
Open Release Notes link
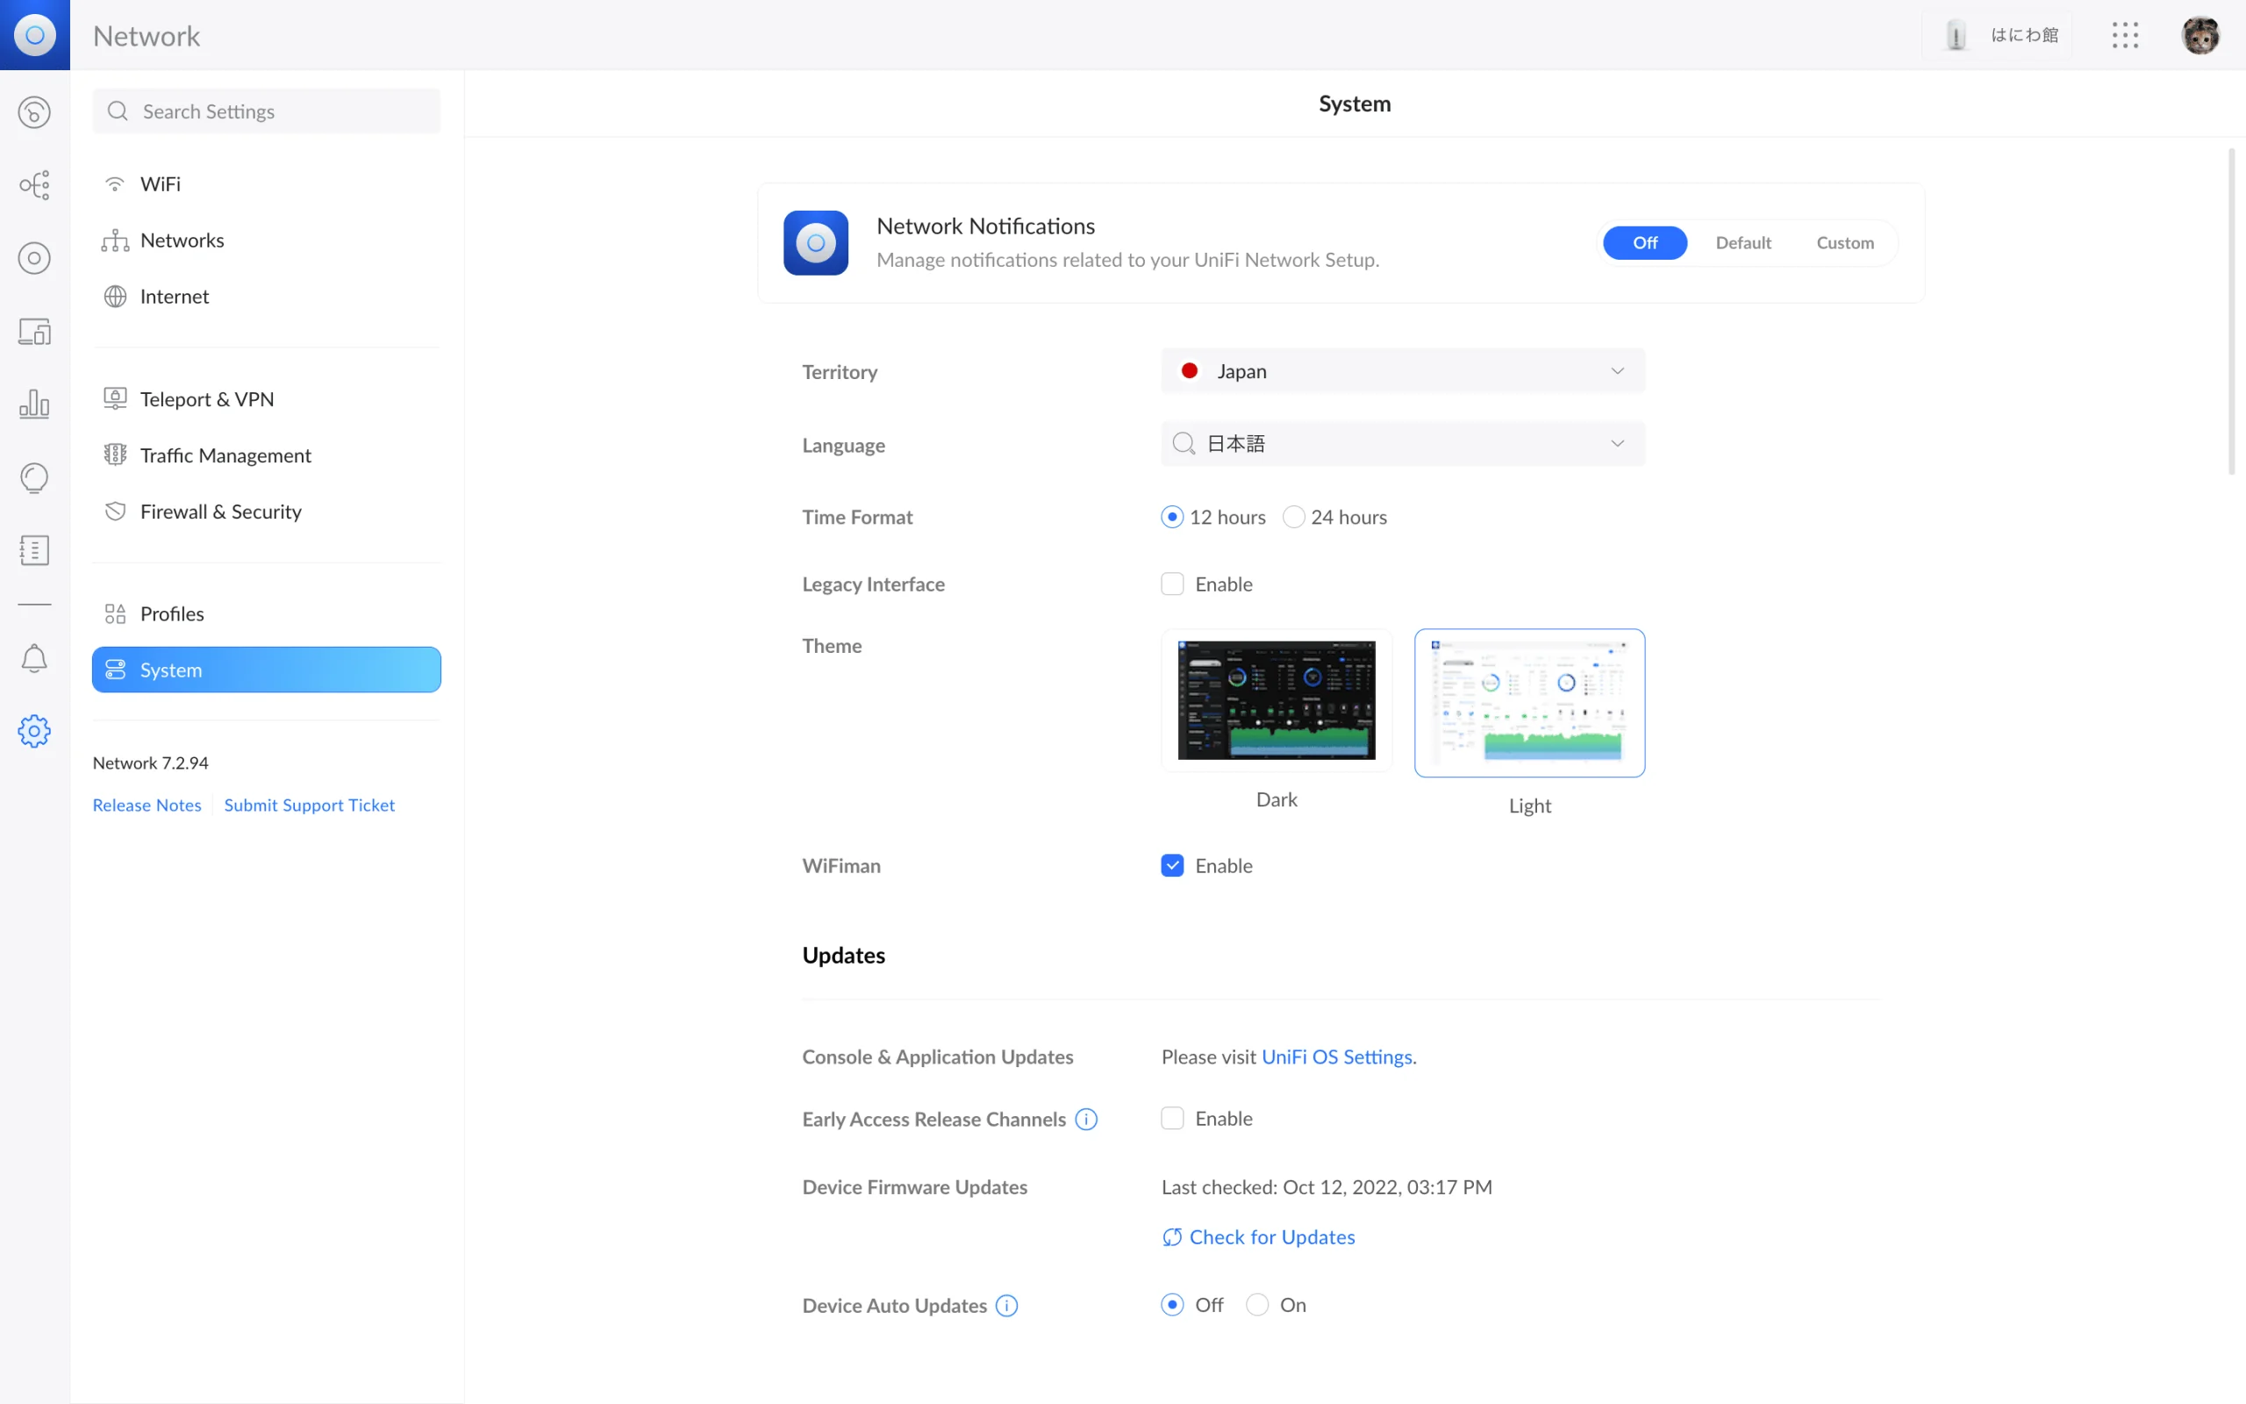pyautogui.click(x=147, y=805)
